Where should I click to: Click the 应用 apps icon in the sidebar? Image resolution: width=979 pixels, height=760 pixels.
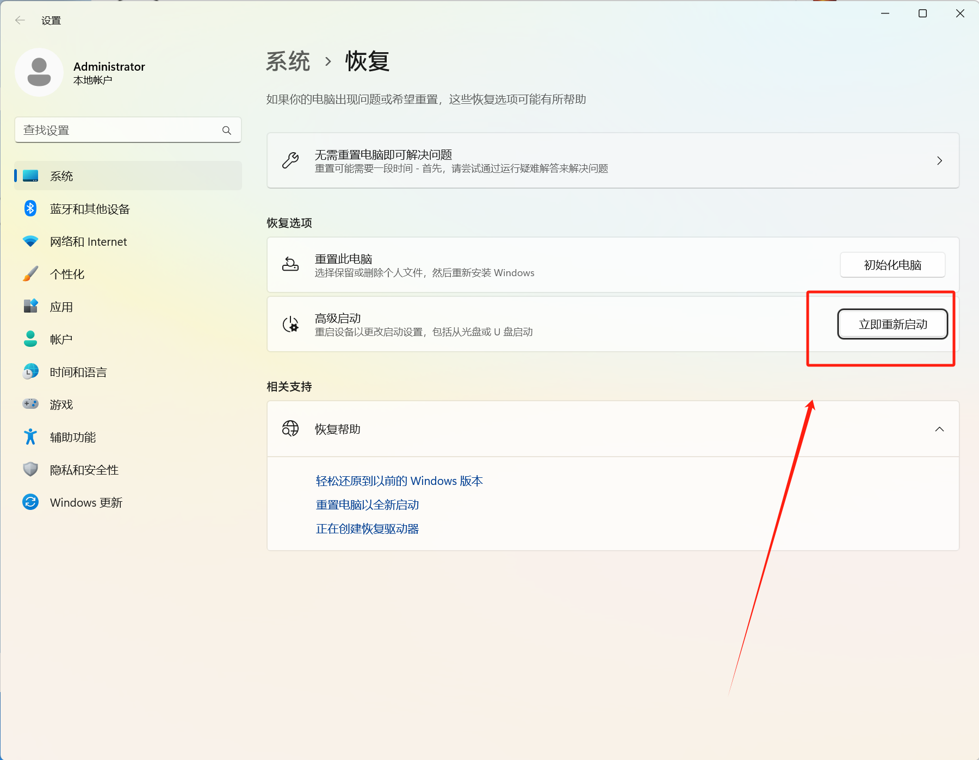pyautogui.click(x=30, y=306)
